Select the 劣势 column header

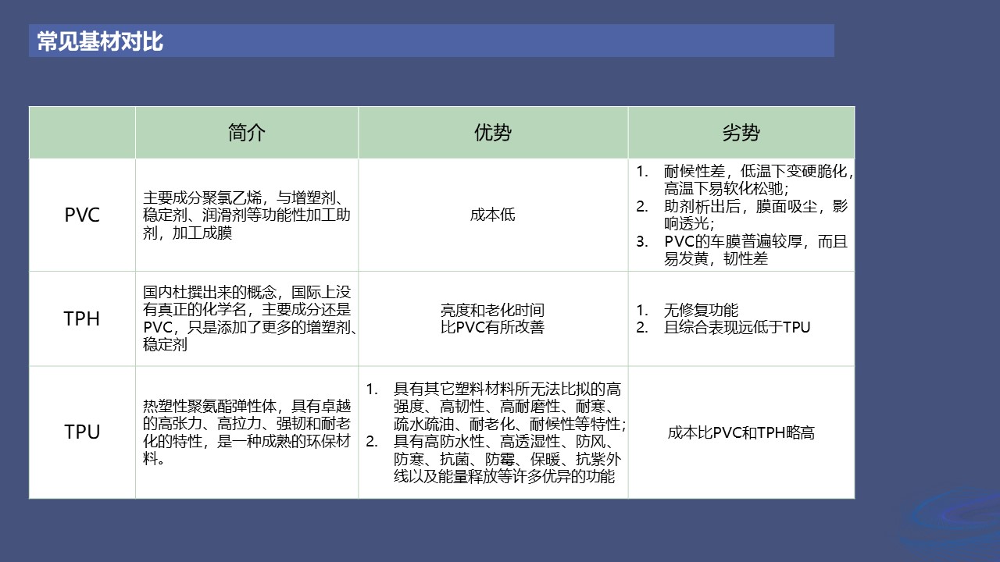741,133
